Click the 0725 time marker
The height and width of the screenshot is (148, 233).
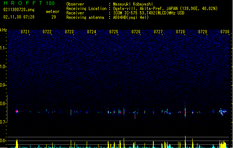pos(114,32)
